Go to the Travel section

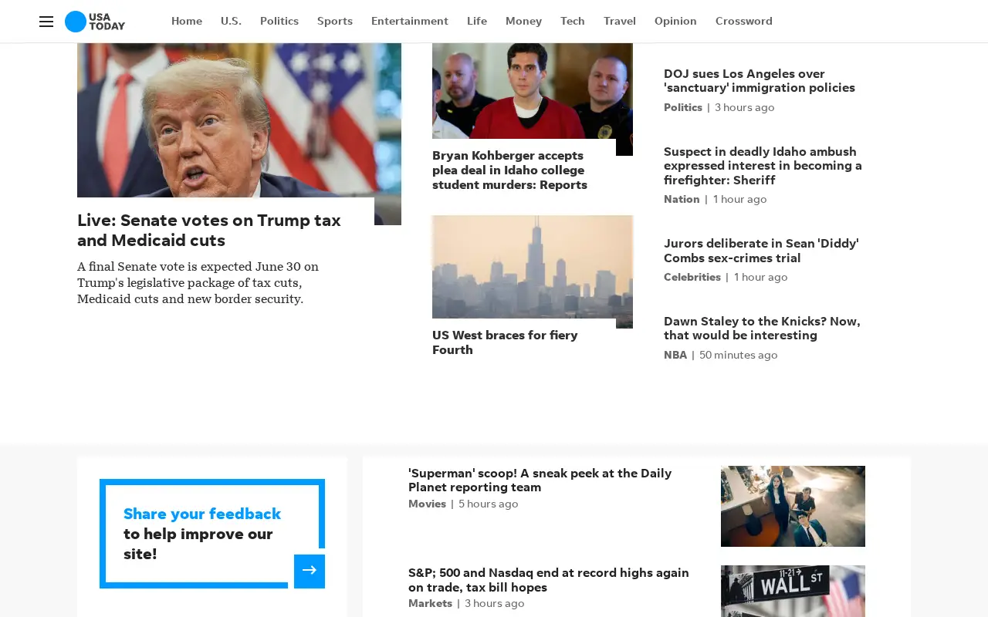pos(620,21)
